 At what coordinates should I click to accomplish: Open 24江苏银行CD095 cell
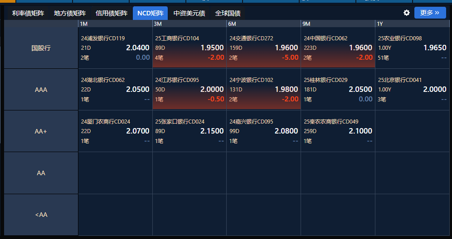point(190,90)
